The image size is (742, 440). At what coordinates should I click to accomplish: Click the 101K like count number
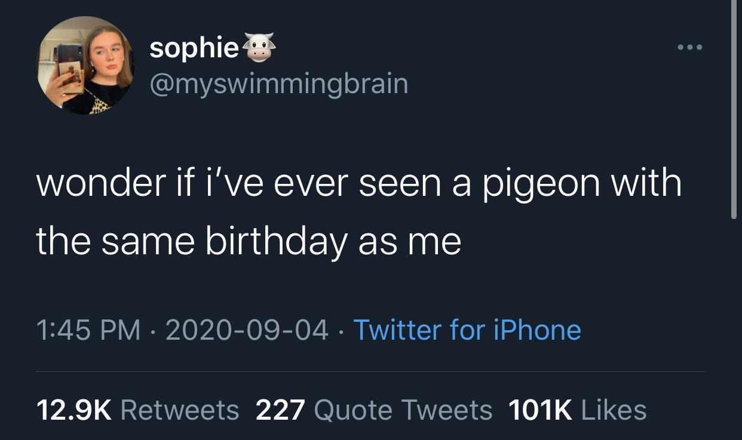pos(540,410)
